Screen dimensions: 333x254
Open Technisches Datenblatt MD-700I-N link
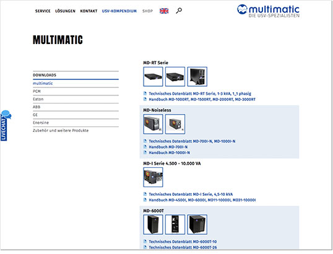192,141
